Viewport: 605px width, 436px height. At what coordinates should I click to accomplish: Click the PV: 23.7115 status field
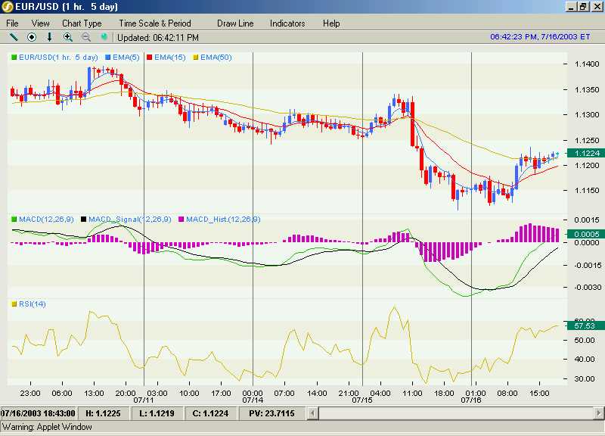click(x=271, y=413)
